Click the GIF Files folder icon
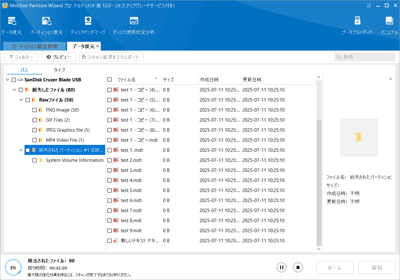The image size is (400, 280). click(41, 120)
